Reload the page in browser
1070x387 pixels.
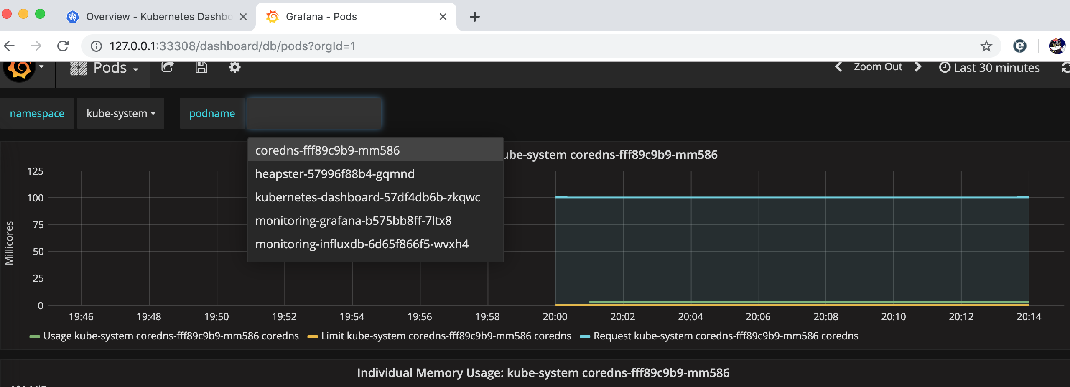[x=63, y=46]
